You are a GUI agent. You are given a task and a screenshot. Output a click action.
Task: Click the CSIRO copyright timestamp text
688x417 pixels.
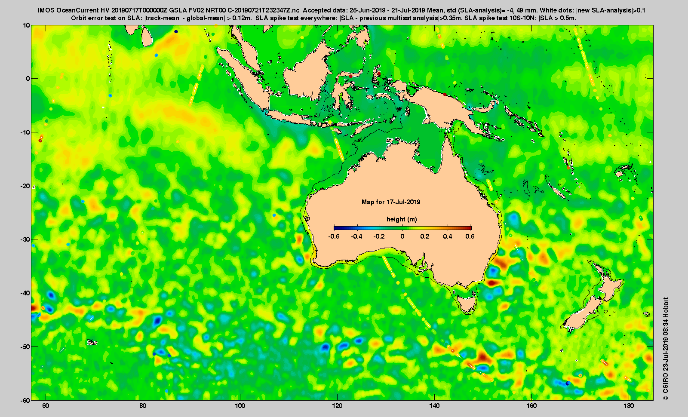point(666,349)
